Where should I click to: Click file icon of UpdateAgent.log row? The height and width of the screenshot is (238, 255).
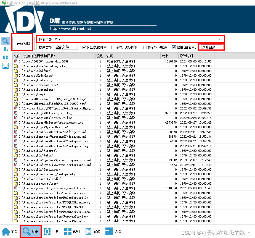click(x=16, y=122)
